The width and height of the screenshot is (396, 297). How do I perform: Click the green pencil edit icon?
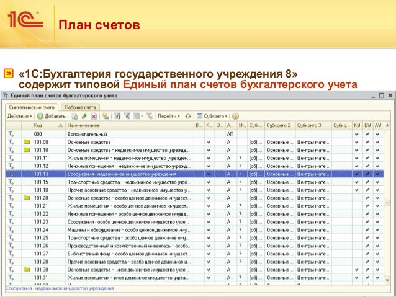tap(84, 117)
